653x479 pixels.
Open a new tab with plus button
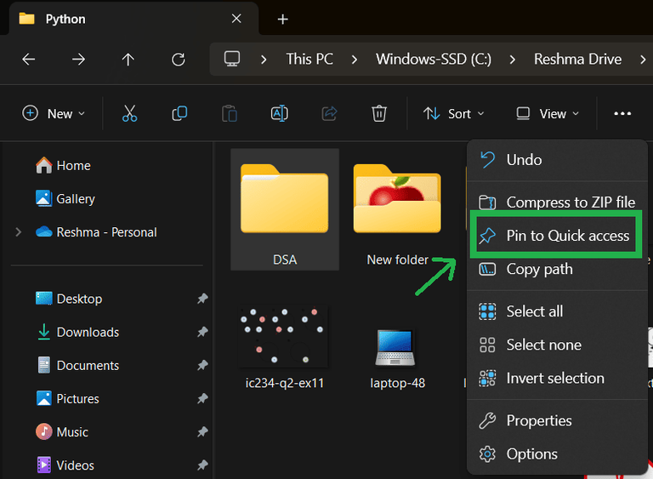(x=283, y=19)
